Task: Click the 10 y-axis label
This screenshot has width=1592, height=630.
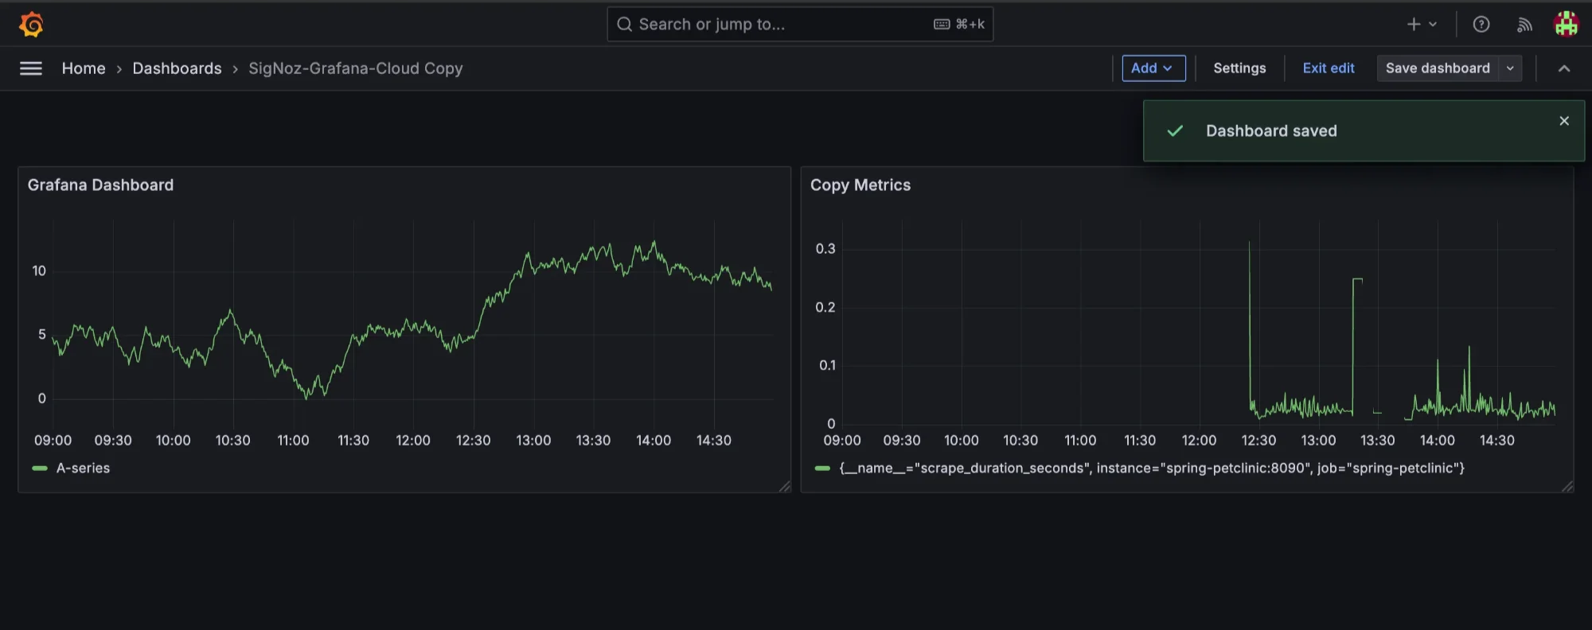Action: coord(39,271)
